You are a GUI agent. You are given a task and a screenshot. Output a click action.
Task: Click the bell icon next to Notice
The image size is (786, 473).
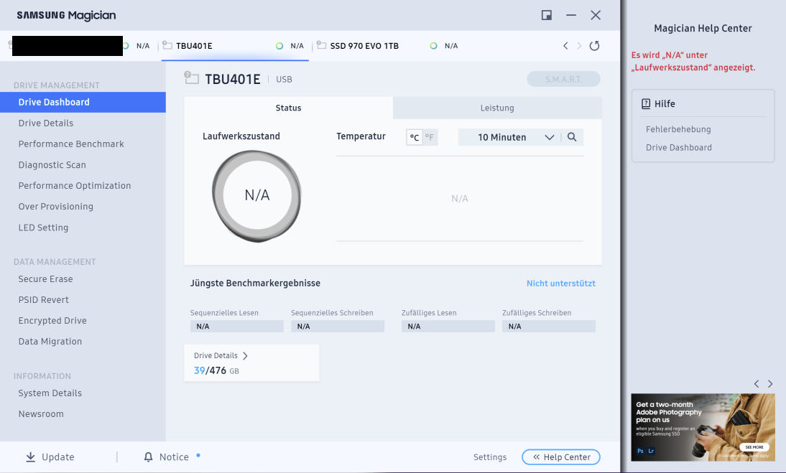(148, 457)
